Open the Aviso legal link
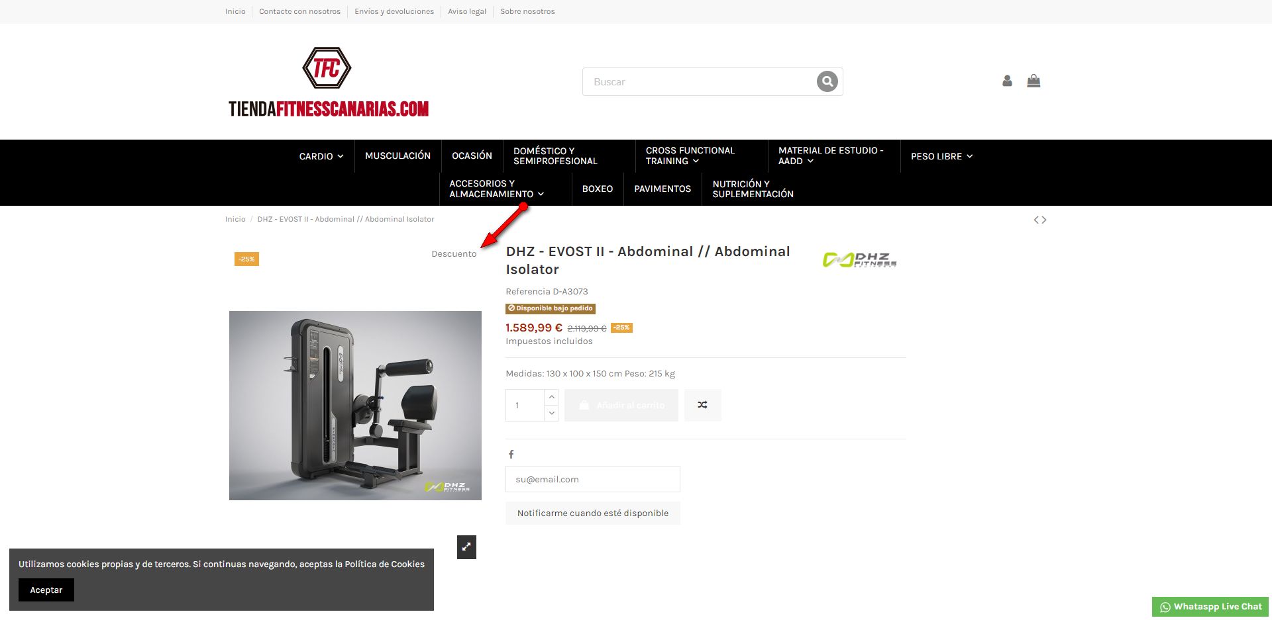 click(x=467, y=11)
